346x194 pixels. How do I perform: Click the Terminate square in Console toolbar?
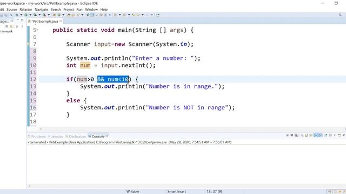coord(287,135)
